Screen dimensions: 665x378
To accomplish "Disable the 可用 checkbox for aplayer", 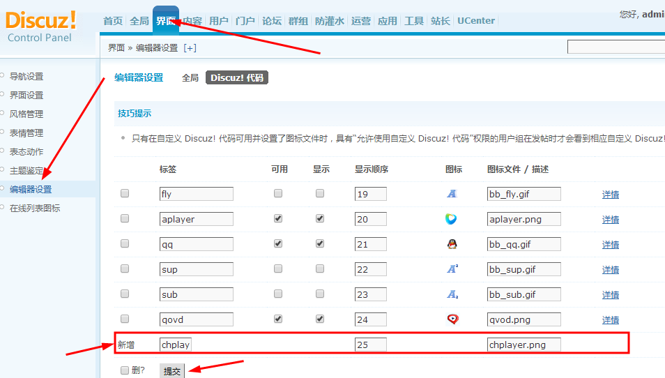I will pyautogui.click(x=278, y=218).
